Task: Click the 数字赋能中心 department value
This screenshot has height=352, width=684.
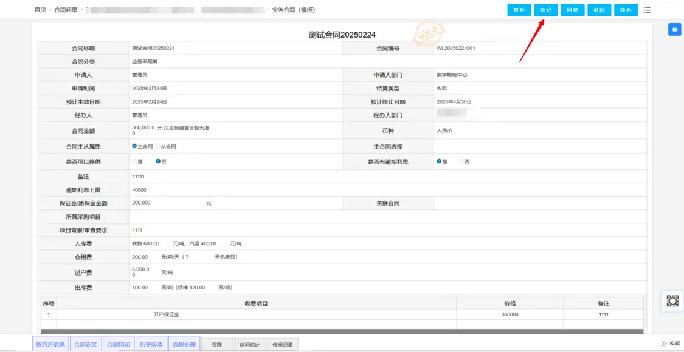Action: pos(452,75)
